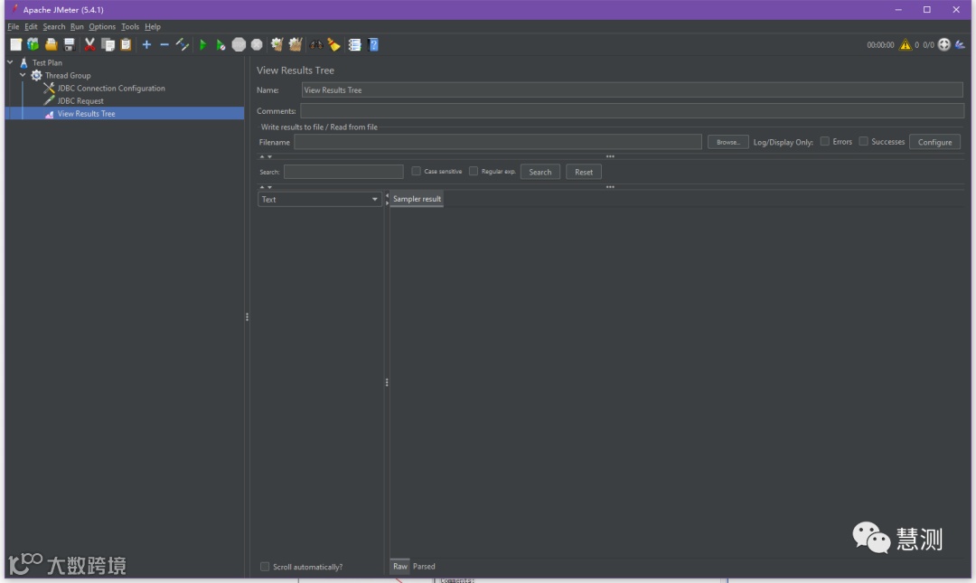
Task: Click the Help question mark icon
Action: tap(373, 44)
